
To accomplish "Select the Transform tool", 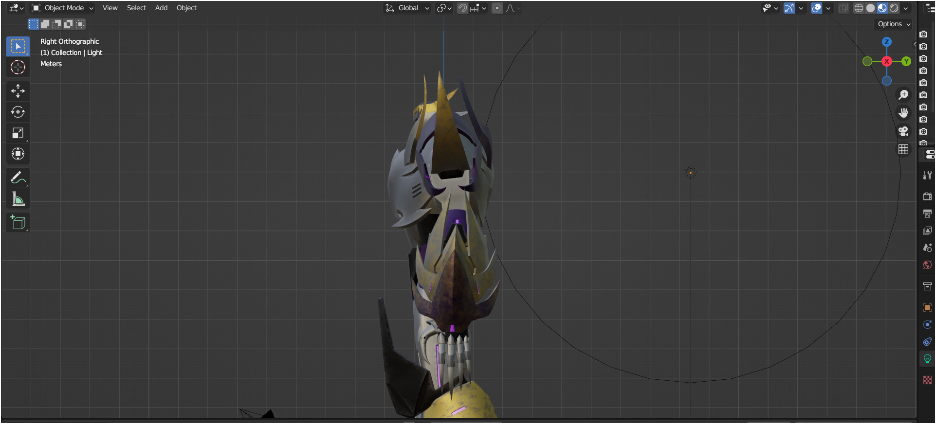I will point(18,154).
